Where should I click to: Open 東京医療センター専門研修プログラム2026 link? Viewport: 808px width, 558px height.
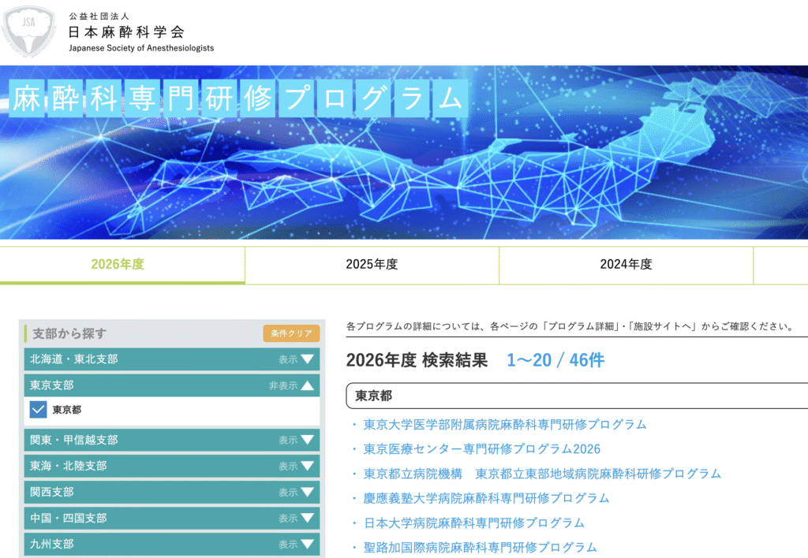tap(481, 449)
